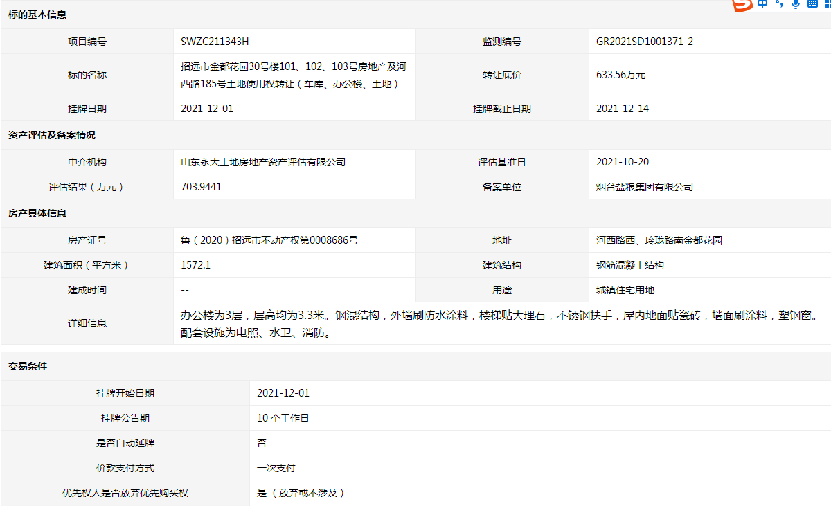Open the soft keyboard icon
The image size is (831, 506).
[x=813, y=4]
